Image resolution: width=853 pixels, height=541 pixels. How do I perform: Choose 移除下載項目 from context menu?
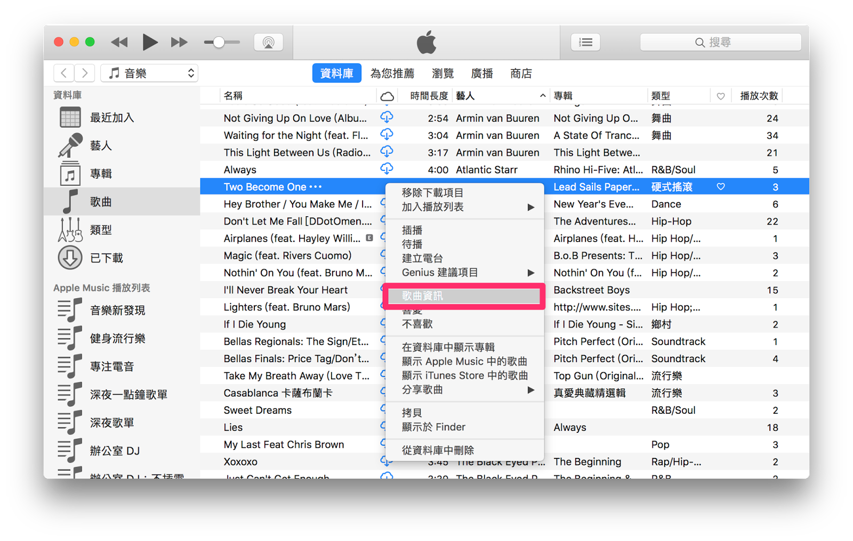tap(464, 193)
